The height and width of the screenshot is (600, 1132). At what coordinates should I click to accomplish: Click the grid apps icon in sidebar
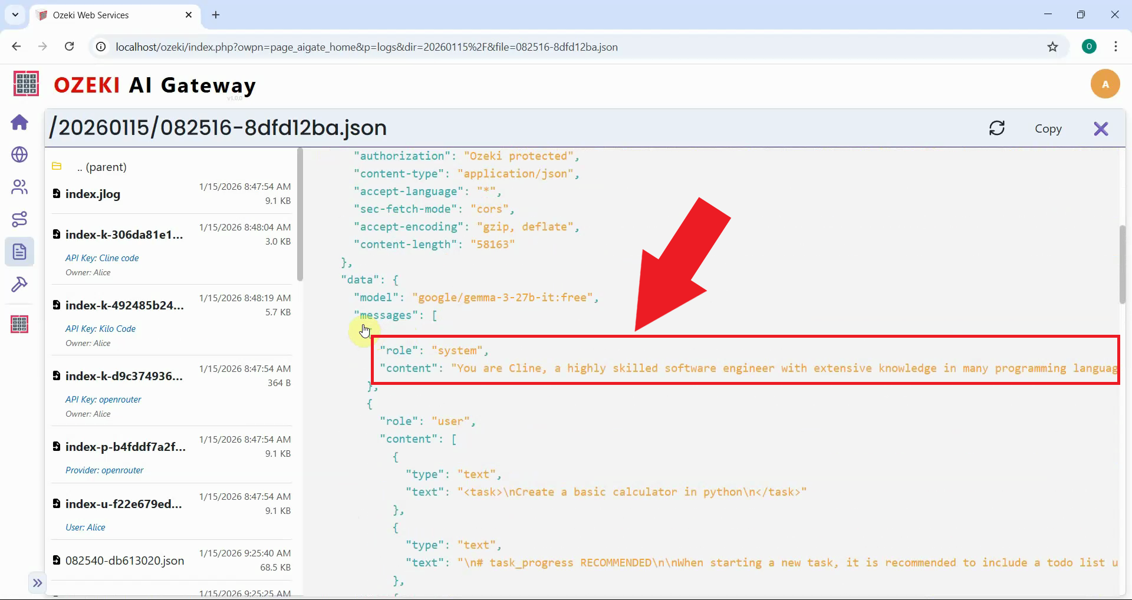coord(19,324)
